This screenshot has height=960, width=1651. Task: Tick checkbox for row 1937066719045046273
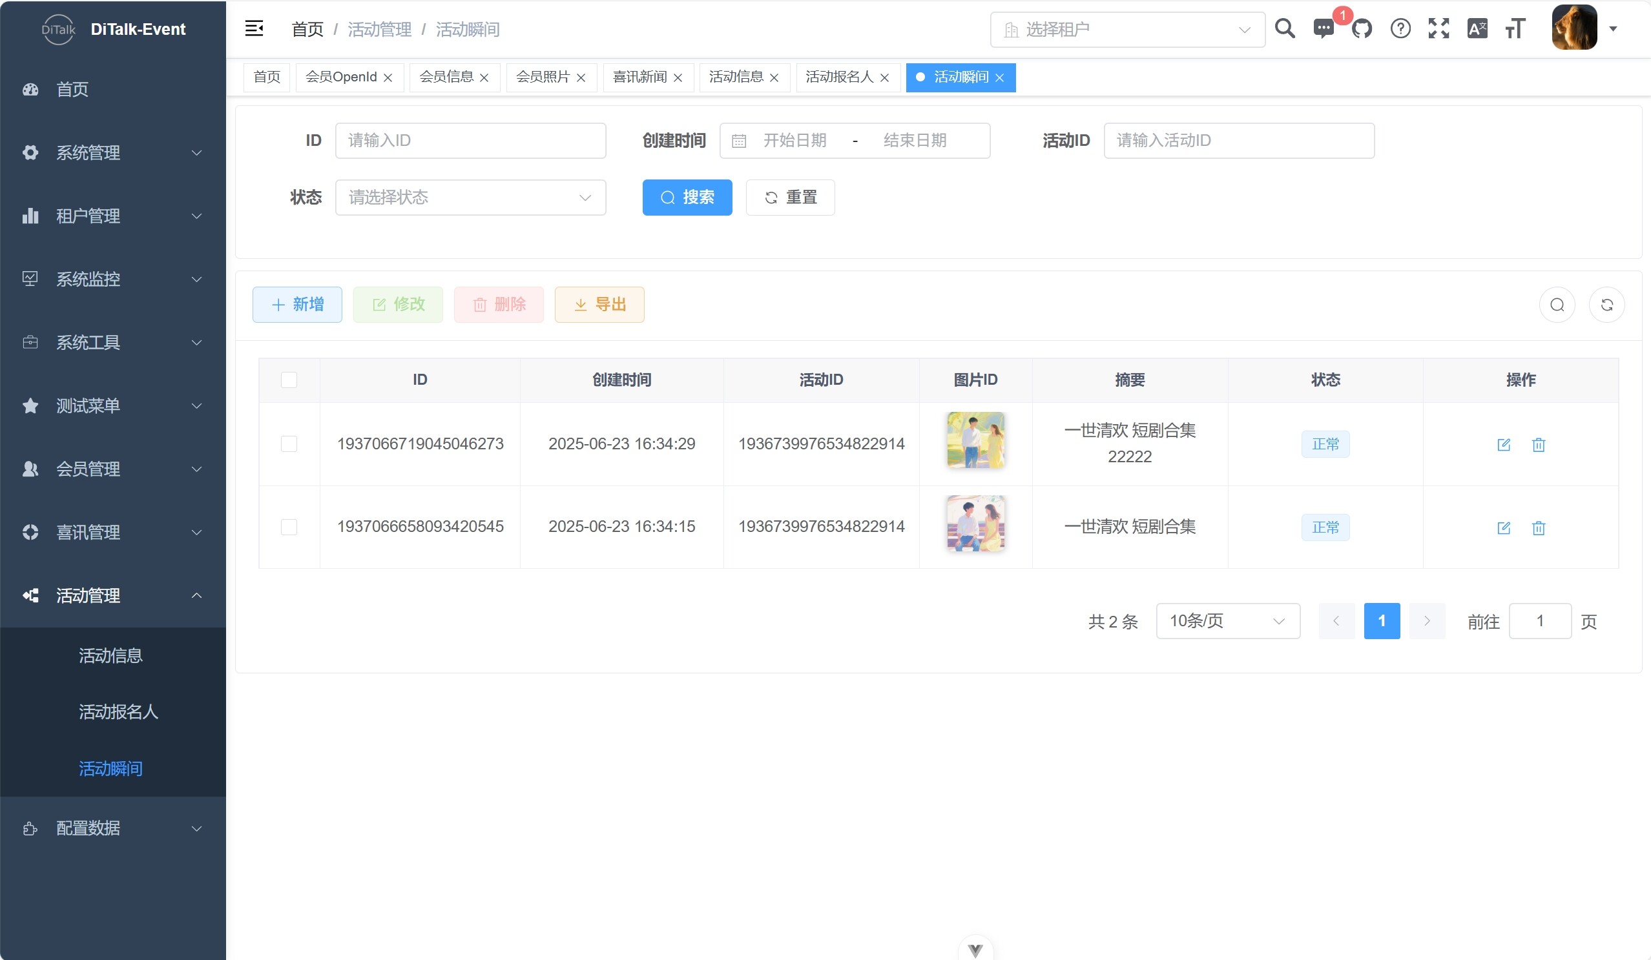point(289,444)
